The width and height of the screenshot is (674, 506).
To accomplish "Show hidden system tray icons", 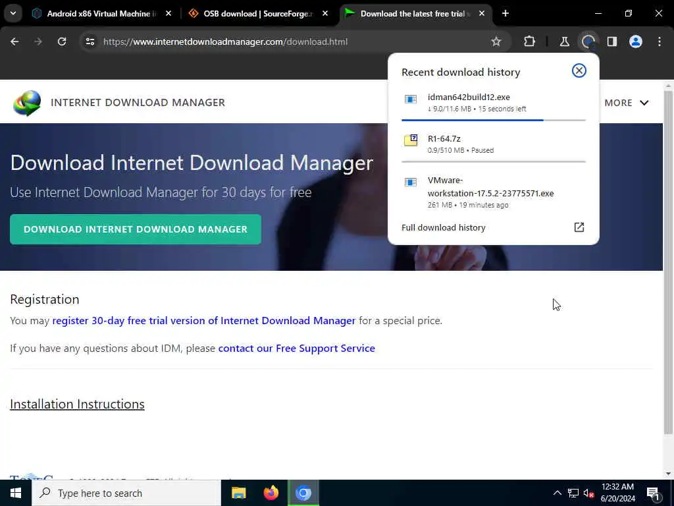I will click(x=557, y=493).
